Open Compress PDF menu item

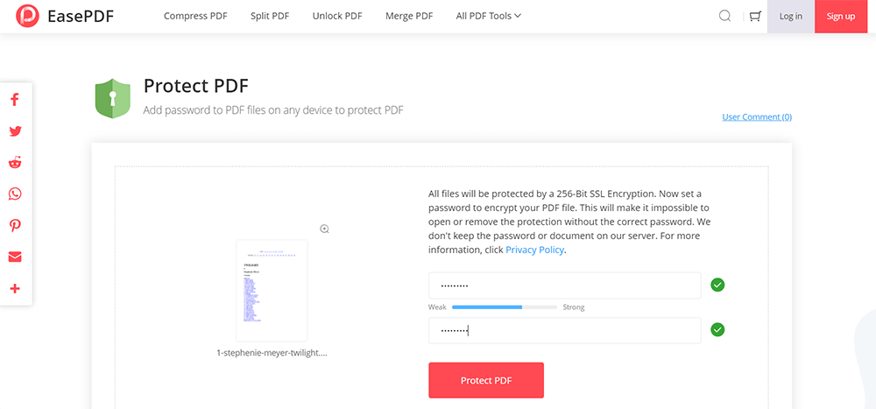coord(195,16)
